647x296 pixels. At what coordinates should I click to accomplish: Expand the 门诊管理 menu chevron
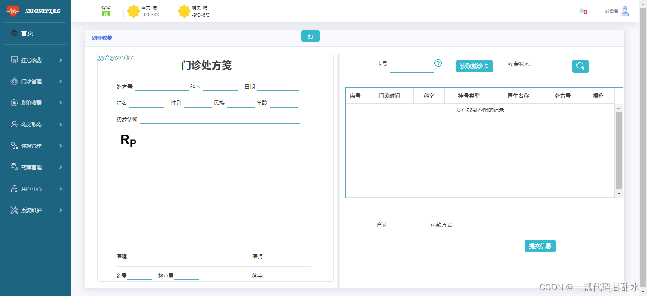(60, 81)
